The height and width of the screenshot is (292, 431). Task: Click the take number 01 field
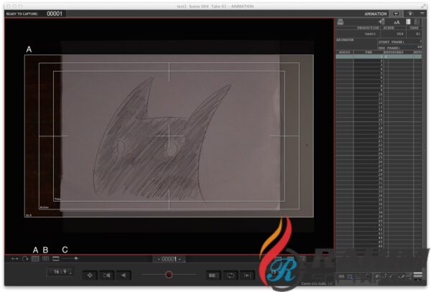[414, 34]
